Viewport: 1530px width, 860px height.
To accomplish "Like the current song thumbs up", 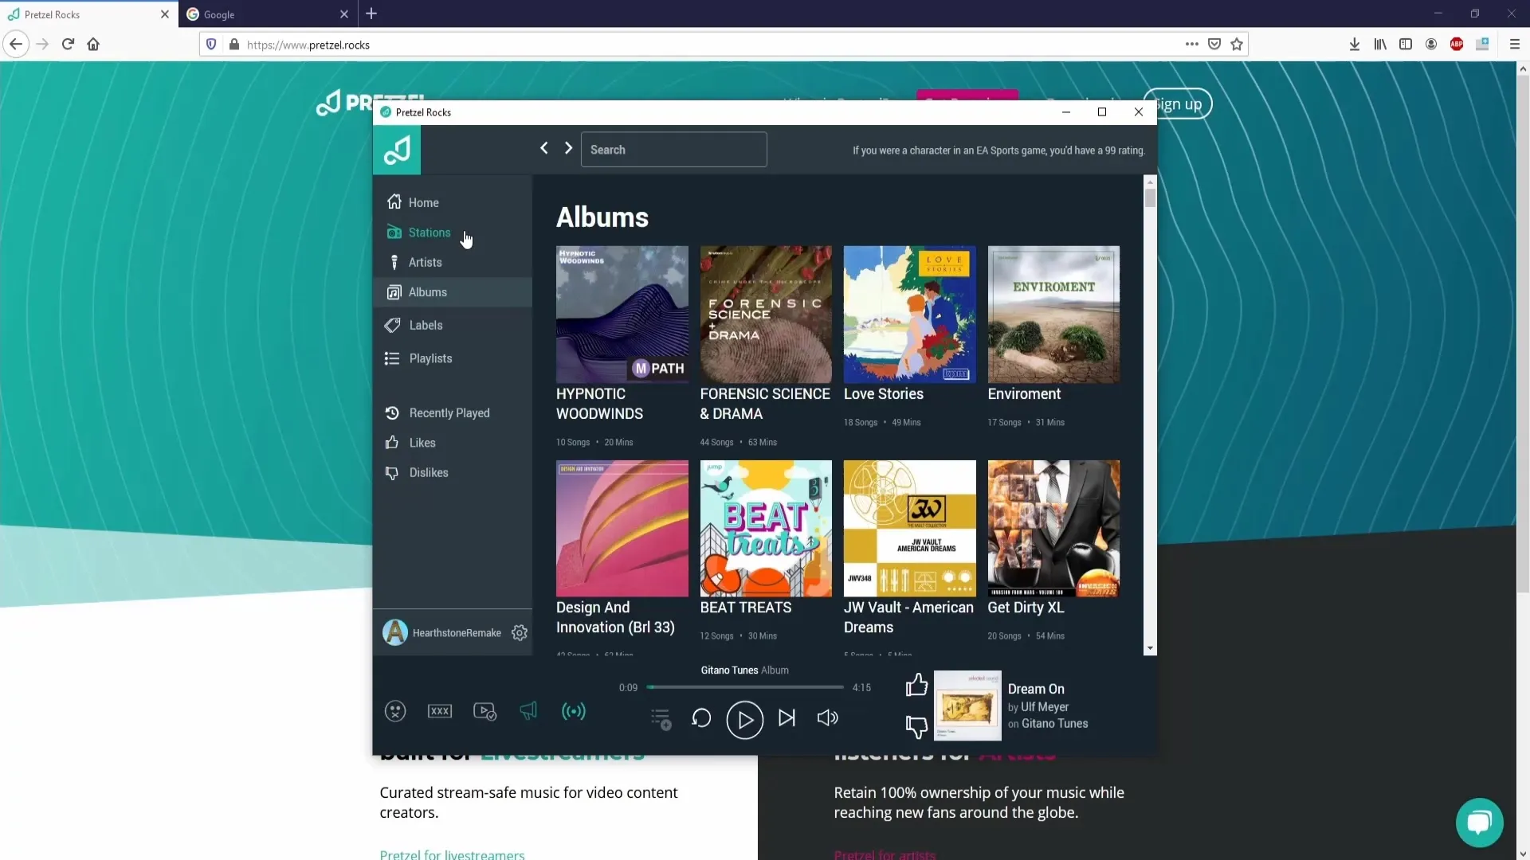I will [916, 685].
